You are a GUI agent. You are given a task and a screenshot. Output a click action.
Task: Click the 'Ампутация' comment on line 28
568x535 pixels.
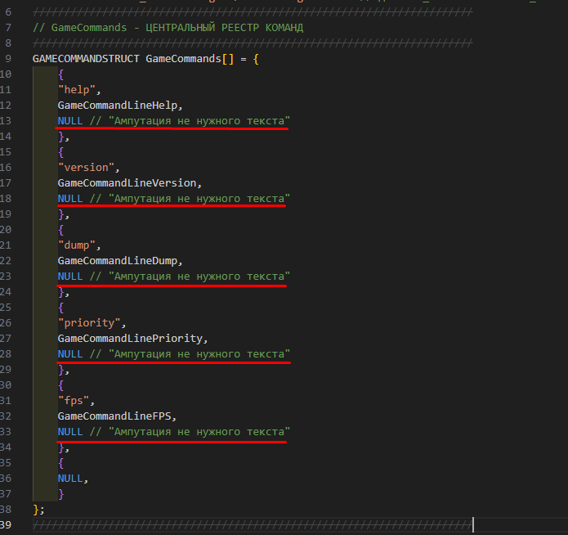click(x=190, y=354)
